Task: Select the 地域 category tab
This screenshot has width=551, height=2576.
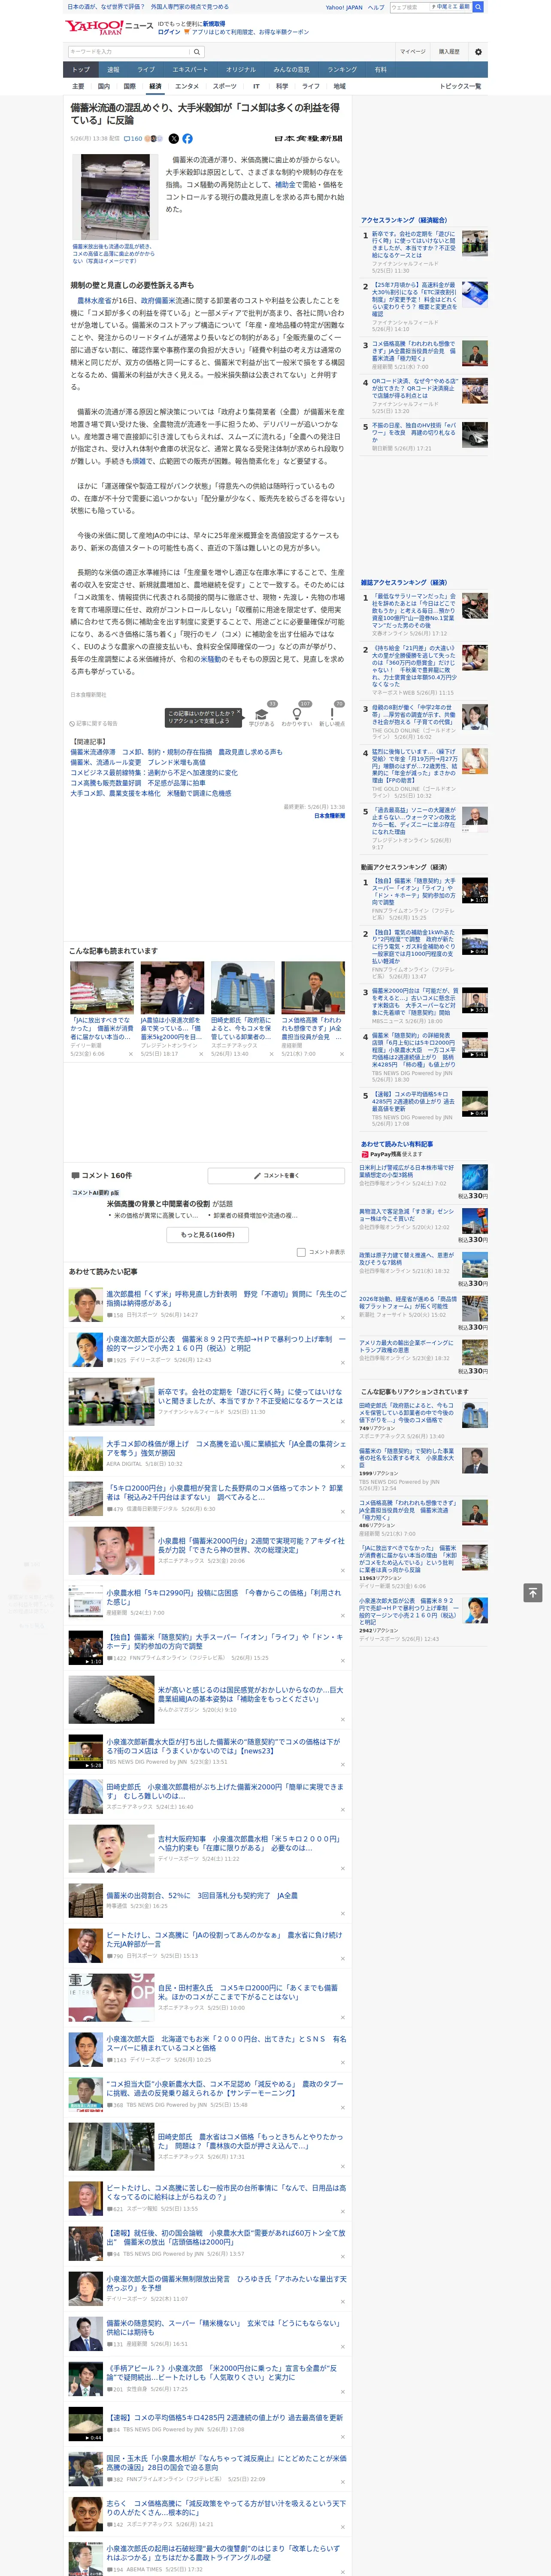Action: pyautogui.click(x=339, y=86)
